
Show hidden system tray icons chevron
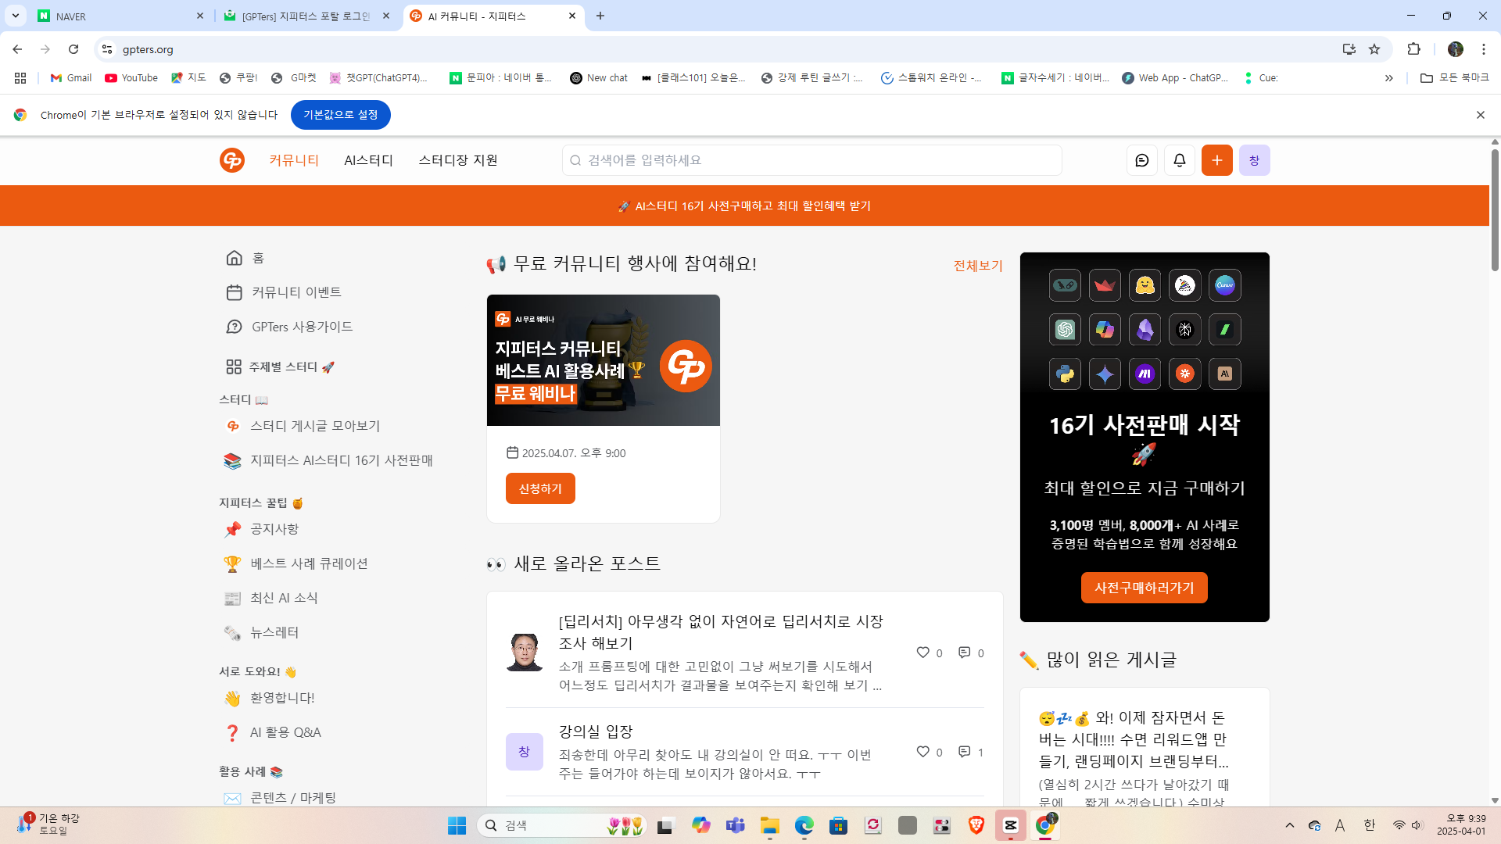(x=1289, y=825)
